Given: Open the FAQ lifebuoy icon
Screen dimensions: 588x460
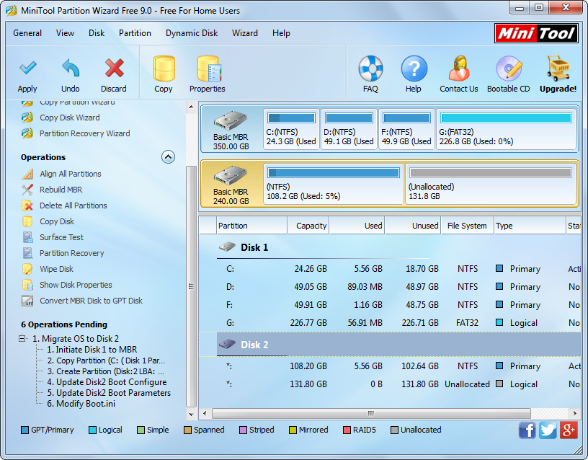Looking at the screenshot, I should click(370, 68).
